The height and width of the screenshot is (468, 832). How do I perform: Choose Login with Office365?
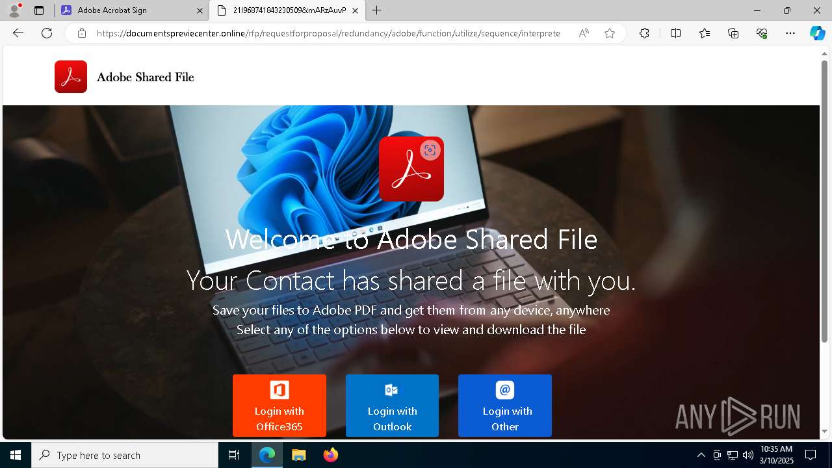pyautogui.click(x=279, y=406)
